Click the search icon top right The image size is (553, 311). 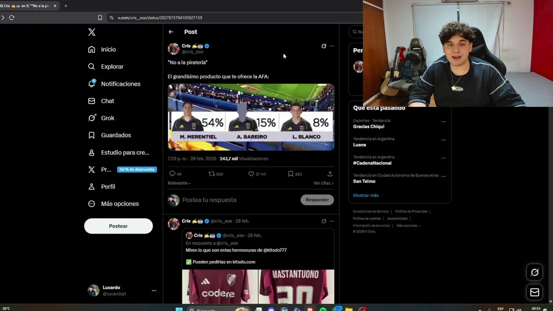(355, 32)
